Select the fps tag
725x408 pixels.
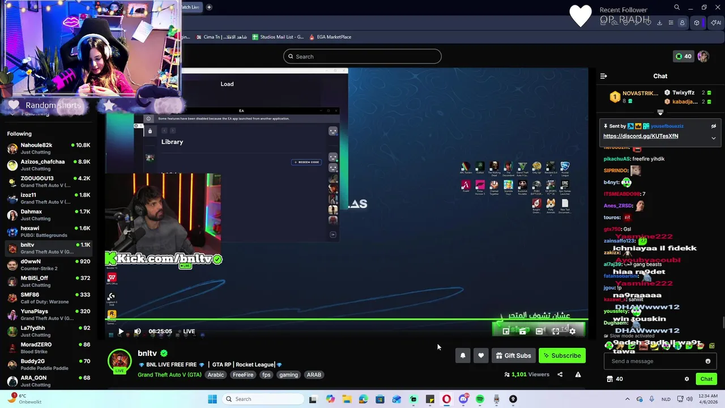(266, 375)
